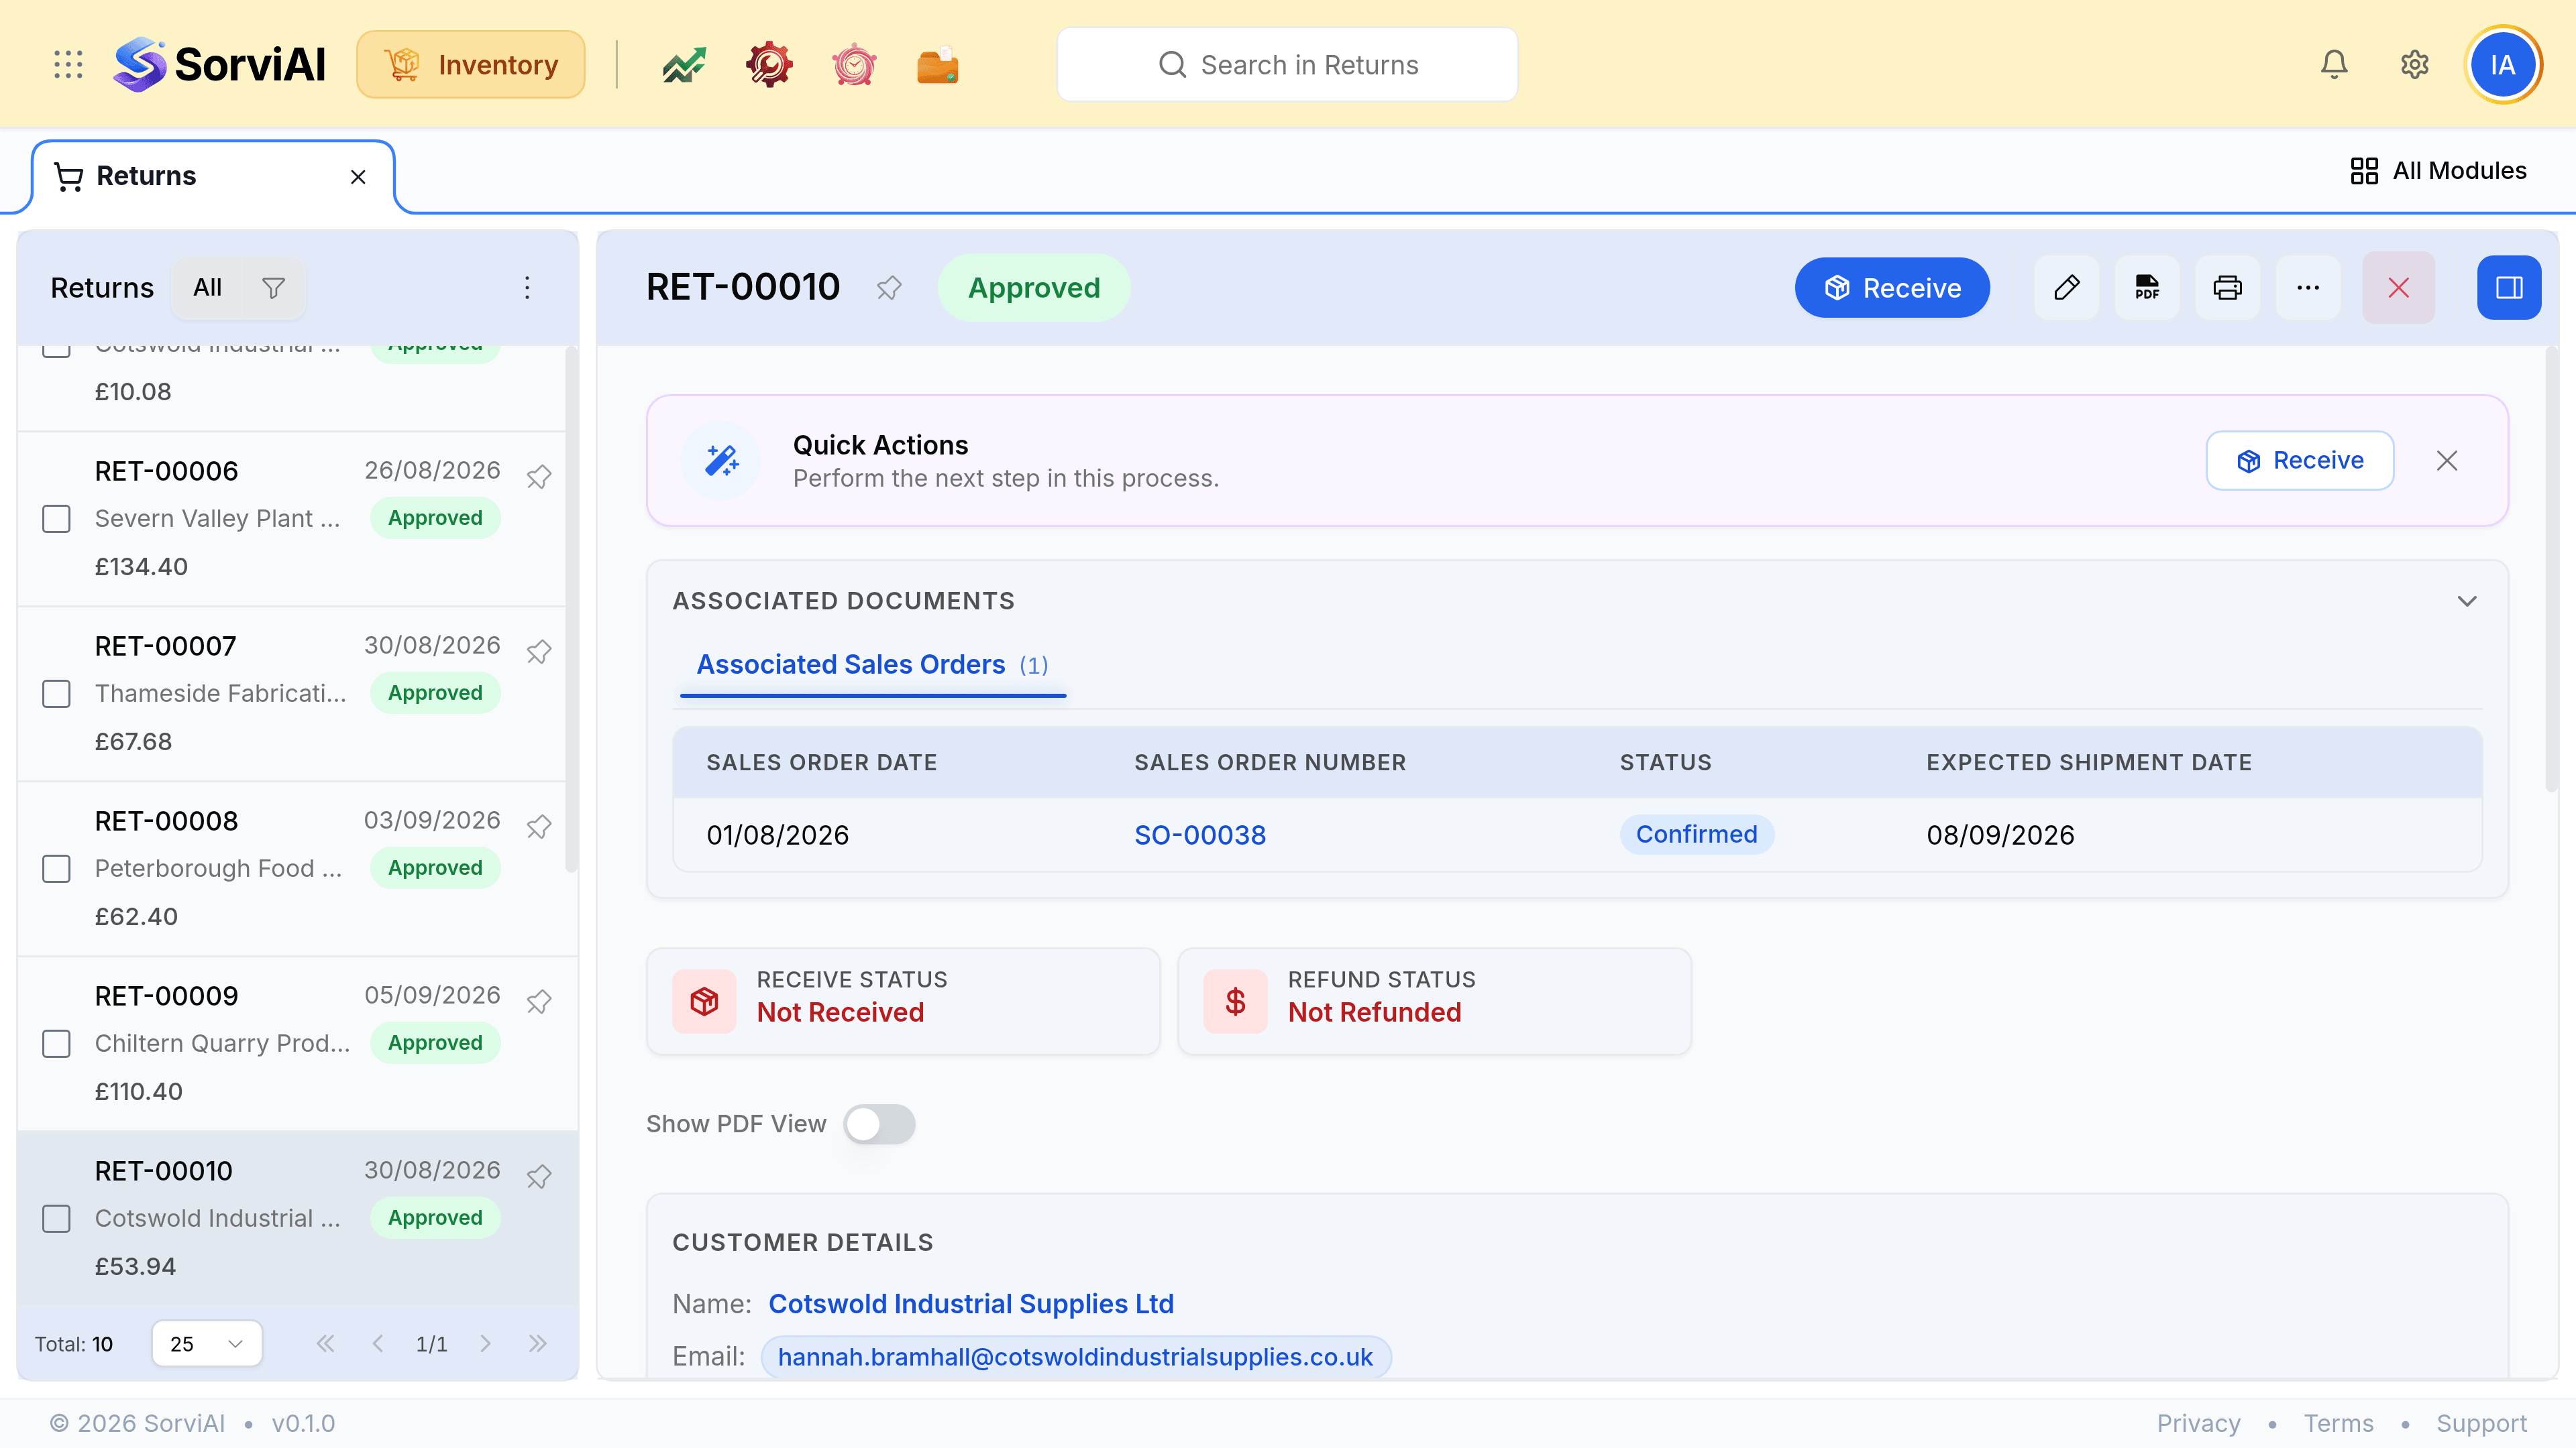Open notifications bell

coord(2334,65)
